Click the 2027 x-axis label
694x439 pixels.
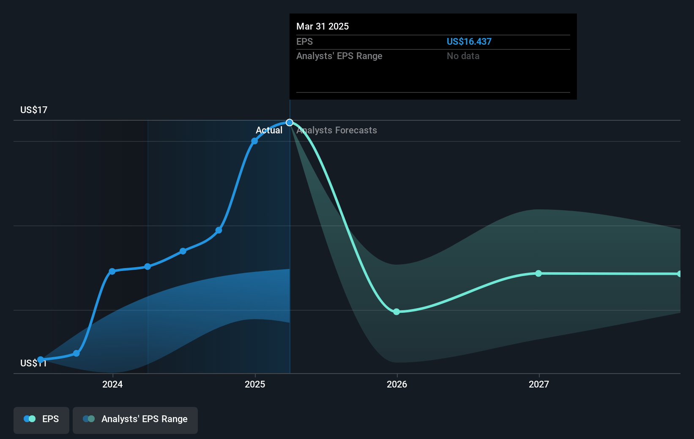tap(539, 384)
